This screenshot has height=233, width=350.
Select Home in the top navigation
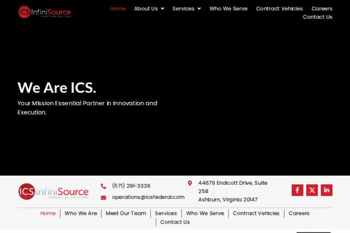click(x=118, y=9)
